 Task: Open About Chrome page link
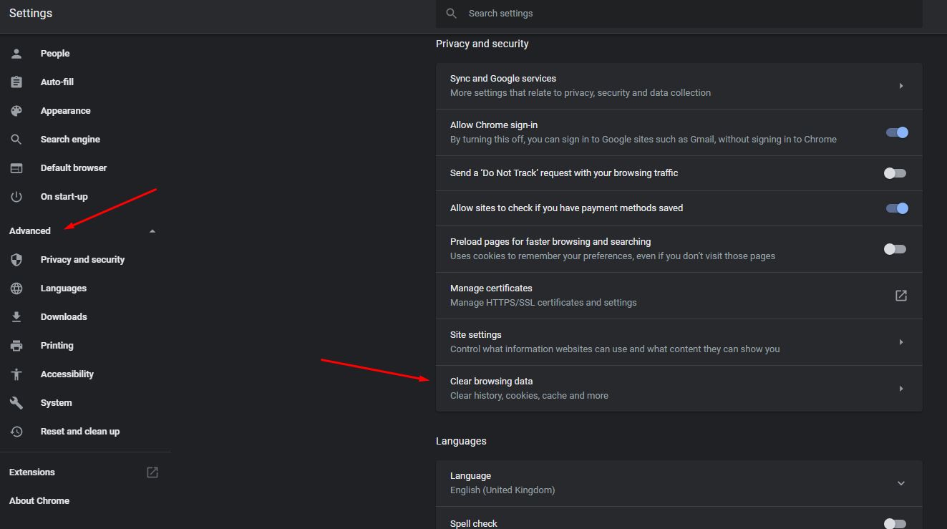pos(39,501)
